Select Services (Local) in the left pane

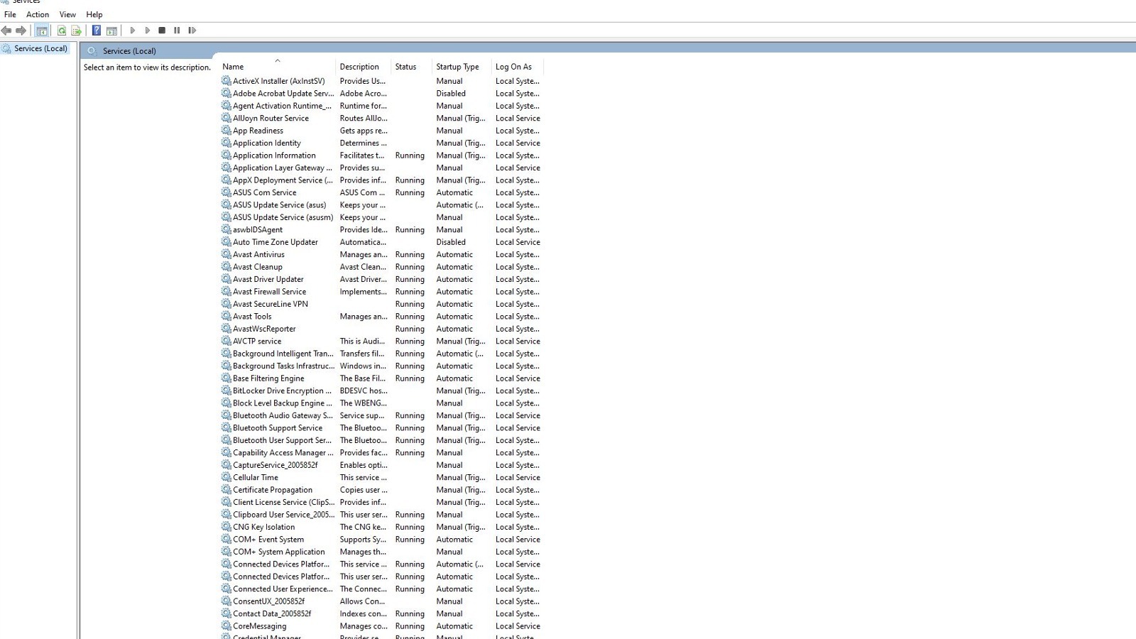point(40,48)
